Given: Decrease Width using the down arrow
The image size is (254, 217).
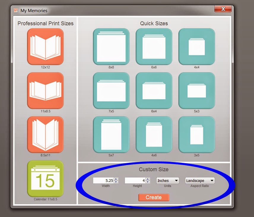Looking at the screenshot, I should 116,182.
